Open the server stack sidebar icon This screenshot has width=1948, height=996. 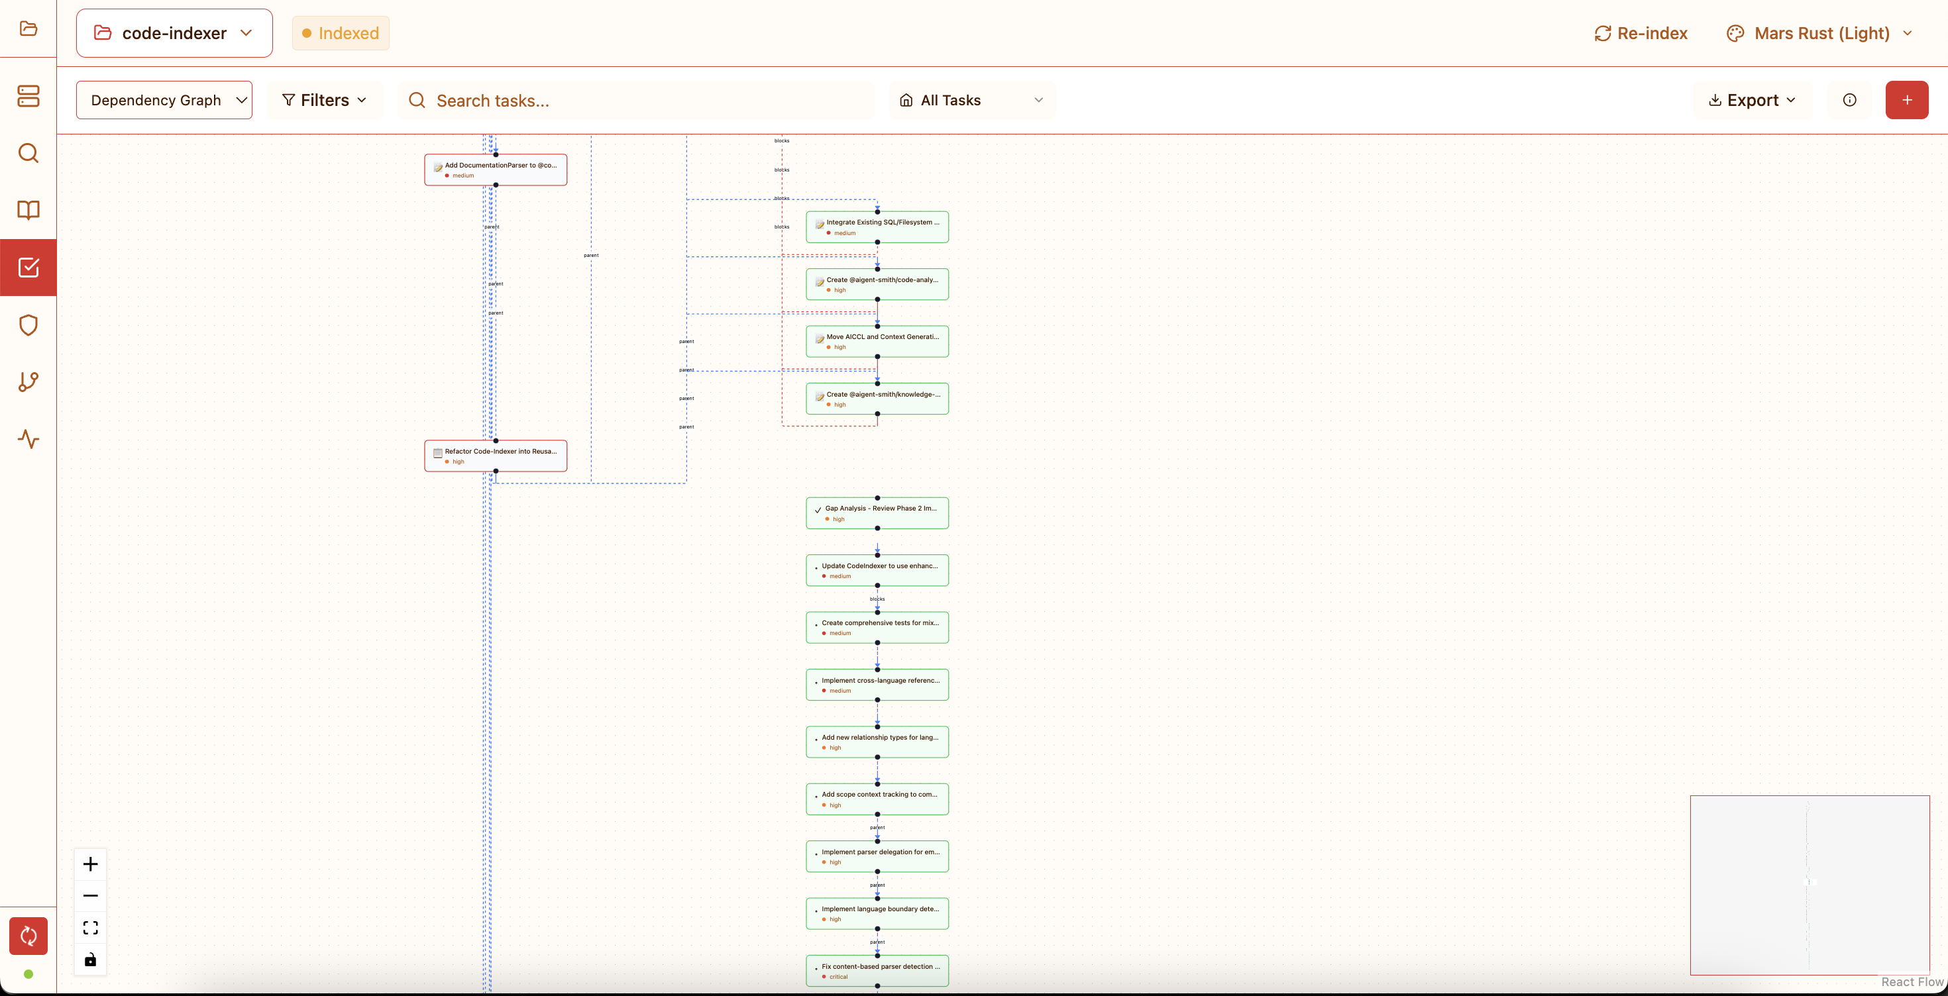28,96
